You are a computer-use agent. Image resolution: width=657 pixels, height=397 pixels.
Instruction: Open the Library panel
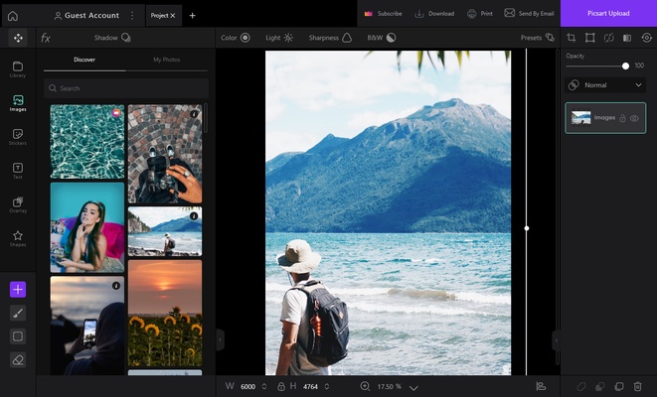(18, 69)
